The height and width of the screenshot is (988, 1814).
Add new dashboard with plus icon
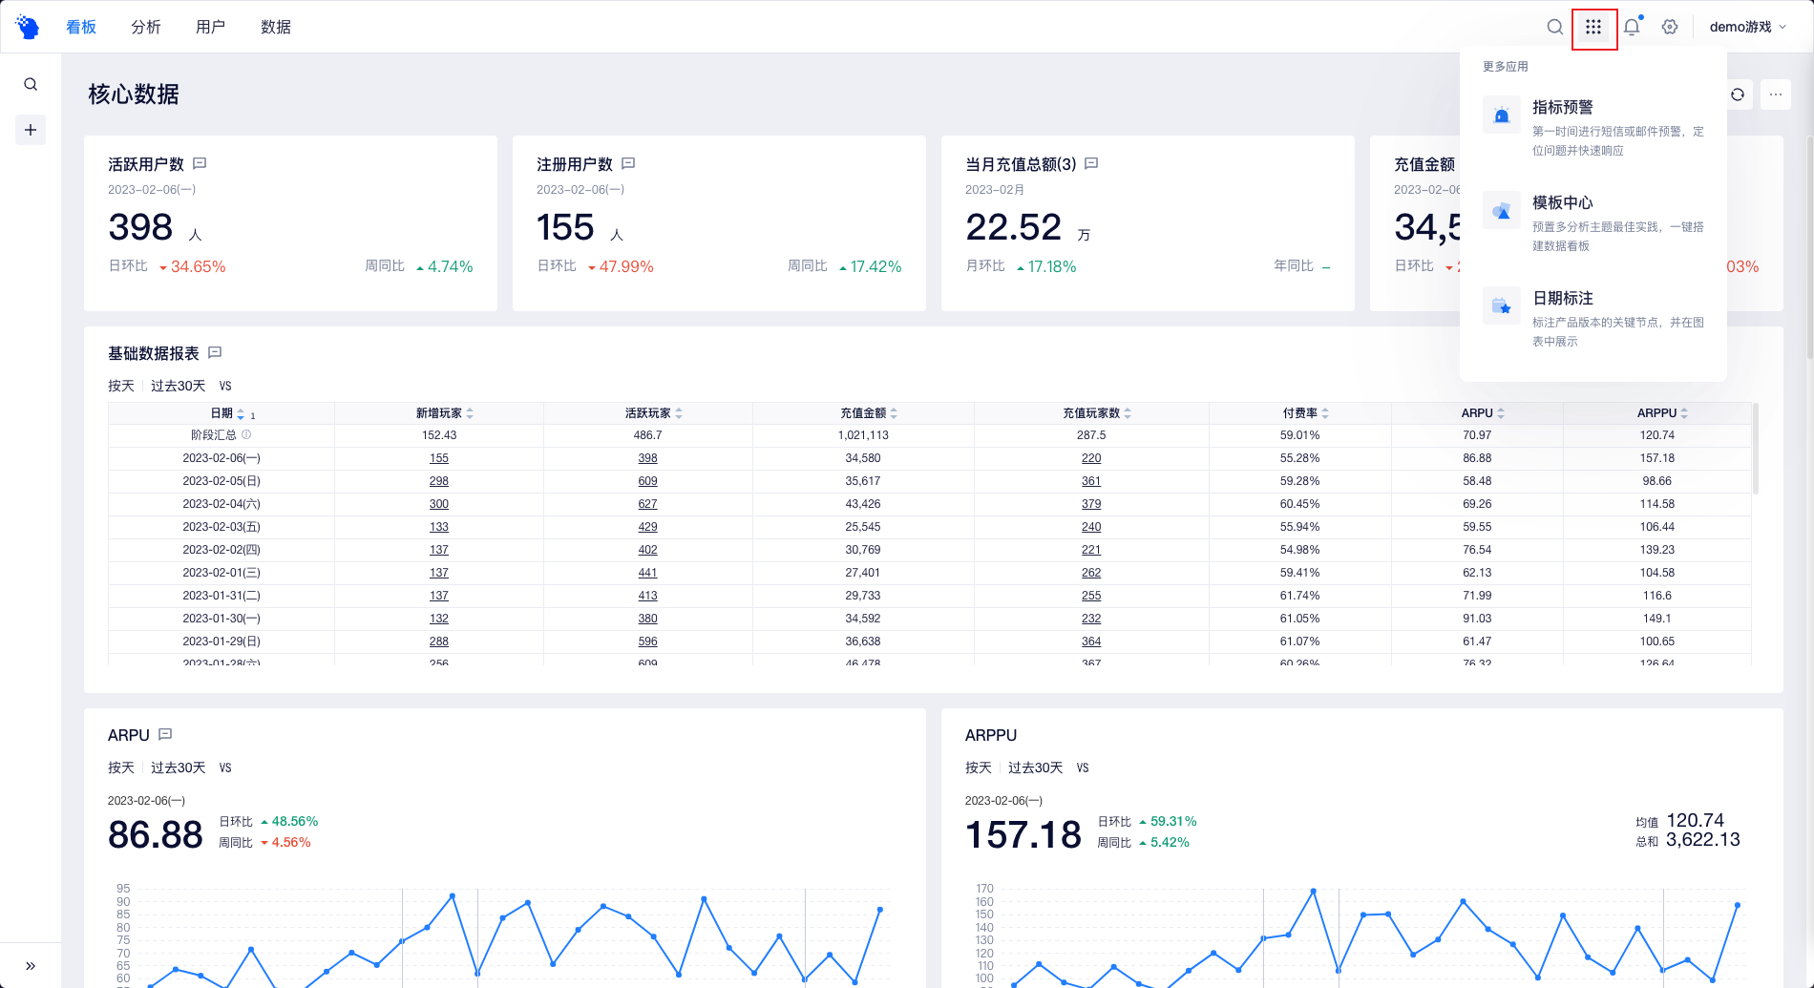pyautogui.click(x=31, y=130)
